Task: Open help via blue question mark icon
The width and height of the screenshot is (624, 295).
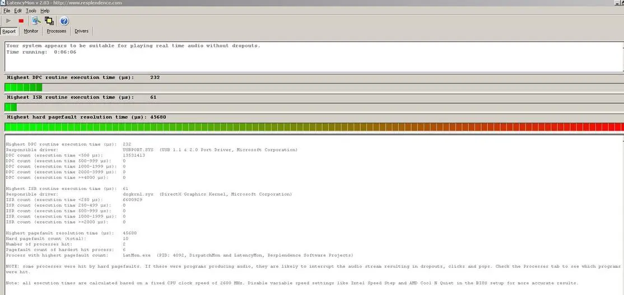Action: click(64, 21)
